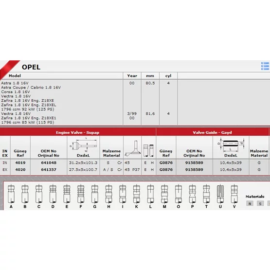
Task: Click the stem tip type header icons
Action: [148, 150]
